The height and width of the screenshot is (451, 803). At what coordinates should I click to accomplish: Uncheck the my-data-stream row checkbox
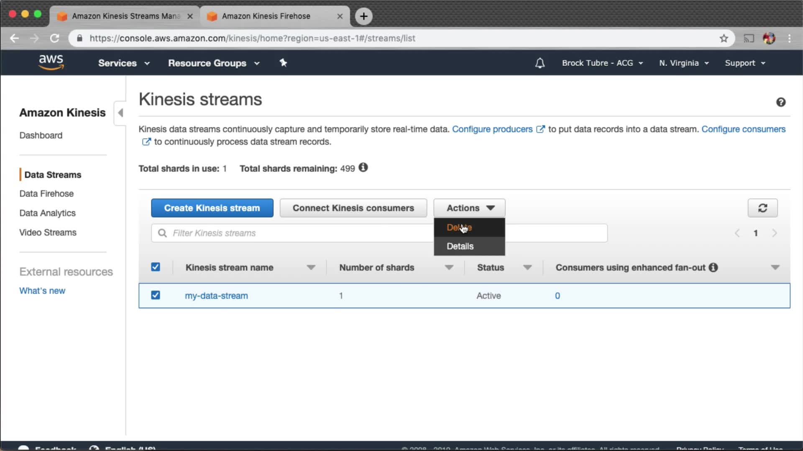tap(155, 295)
